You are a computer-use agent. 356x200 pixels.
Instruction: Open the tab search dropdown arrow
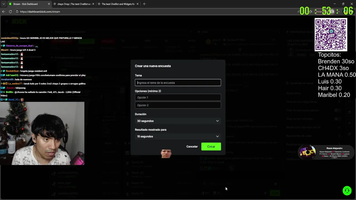(x=3, y=4)
